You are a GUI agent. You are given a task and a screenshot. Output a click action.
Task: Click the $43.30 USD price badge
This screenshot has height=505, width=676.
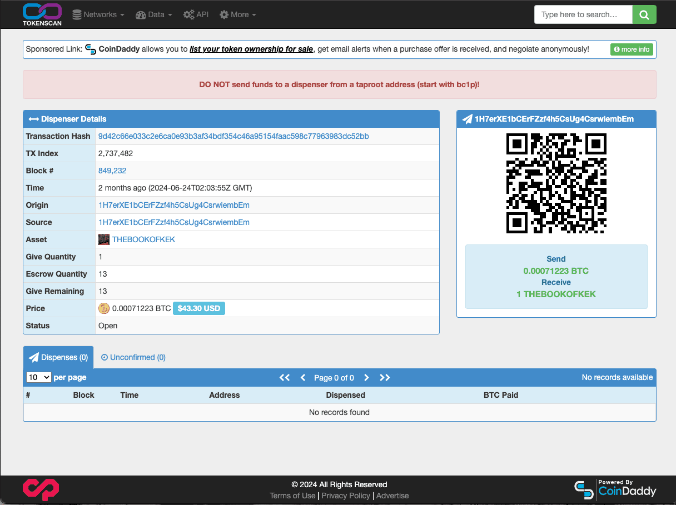tap(199, 308)
